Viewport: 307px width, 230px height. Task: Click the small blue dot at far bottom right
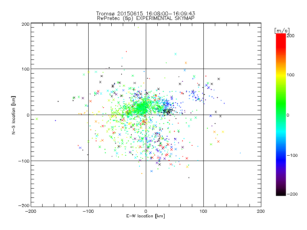240,153
